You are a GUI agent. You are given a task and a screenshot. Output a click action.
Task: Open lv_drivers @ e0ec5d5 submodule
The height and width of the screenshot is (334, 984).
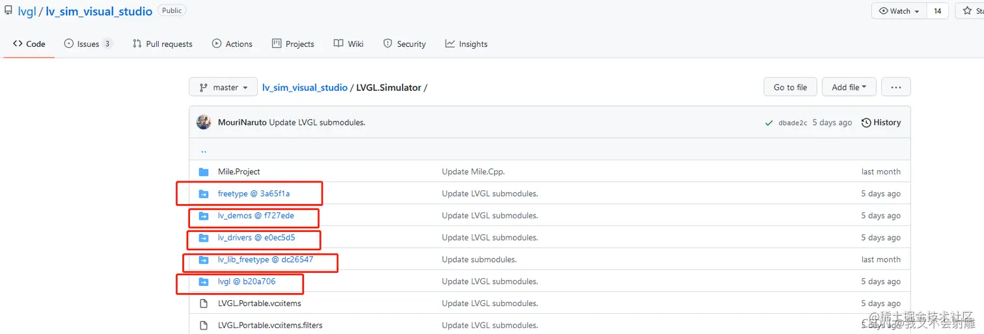pos(256,238)
